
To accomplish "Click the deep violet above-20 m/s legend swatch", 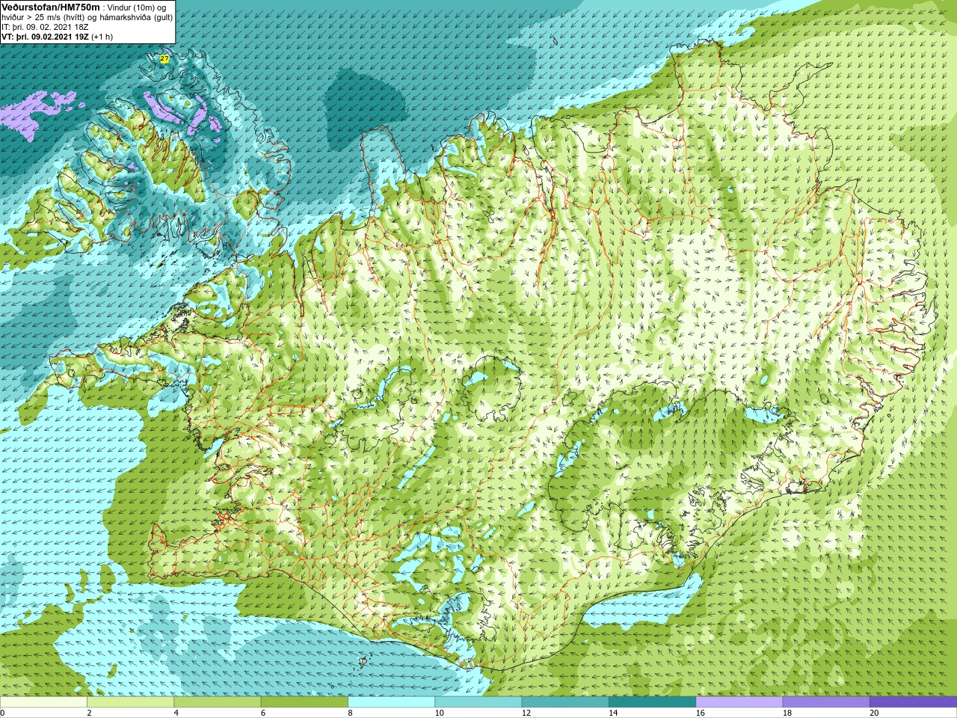I will pyautogui.click(x=913, y=702).
